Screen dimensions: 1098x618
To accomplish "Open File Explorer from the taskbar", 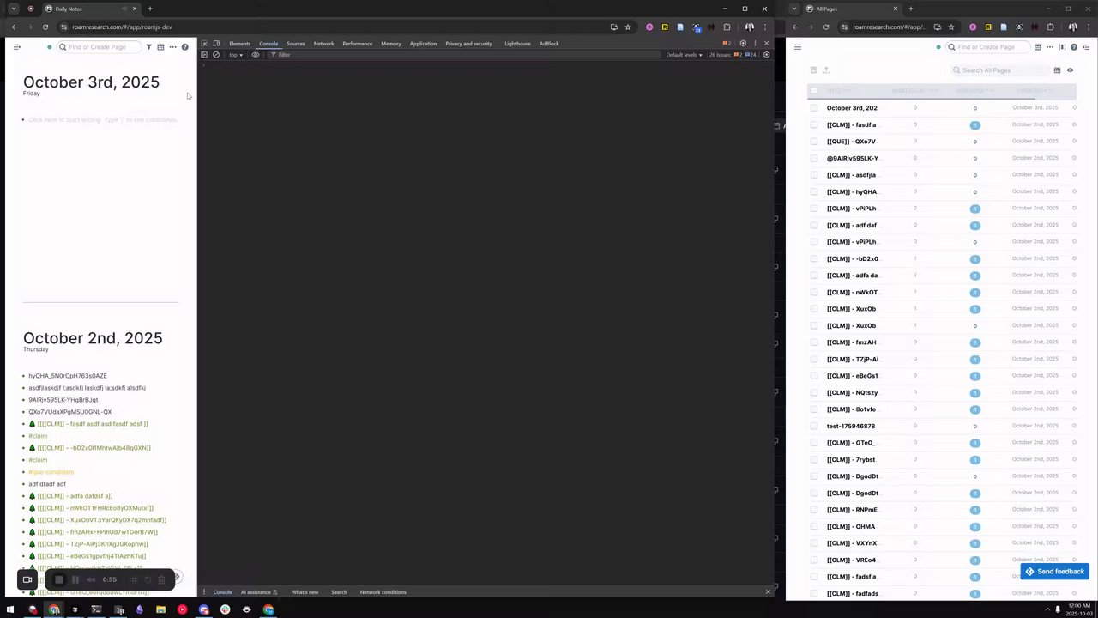I will (x=160, y=609).
